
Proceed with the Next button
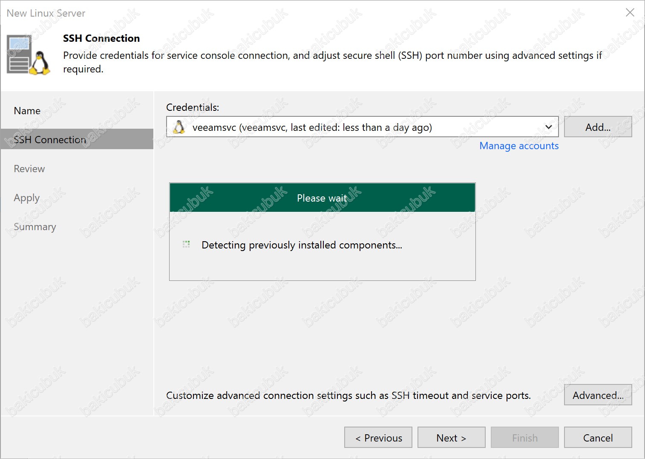(451, 438)
